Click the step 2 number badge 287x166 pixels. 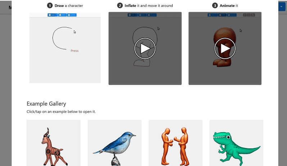point(120,5)
